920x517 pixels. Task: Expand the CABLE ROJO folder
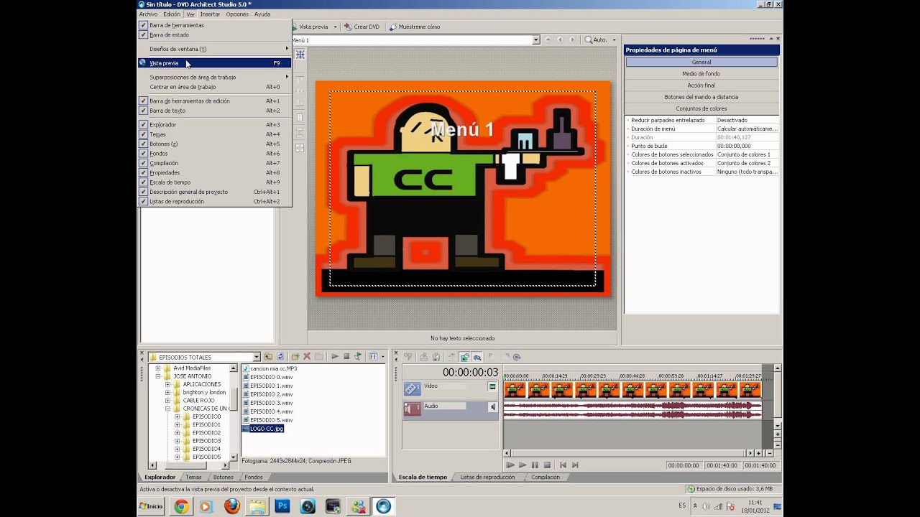click(167, 401)
